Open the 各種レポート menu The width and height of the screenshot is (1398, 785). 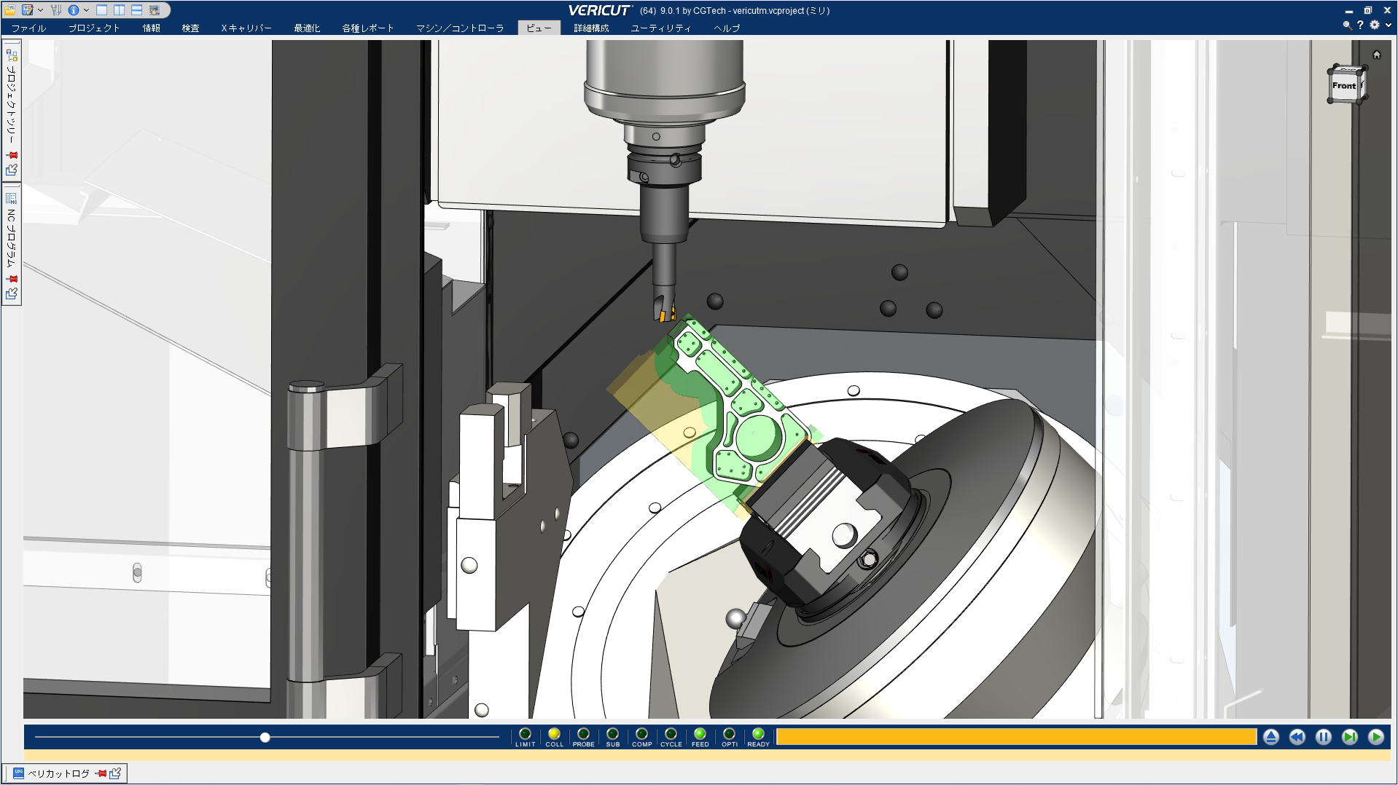(368, 28)
